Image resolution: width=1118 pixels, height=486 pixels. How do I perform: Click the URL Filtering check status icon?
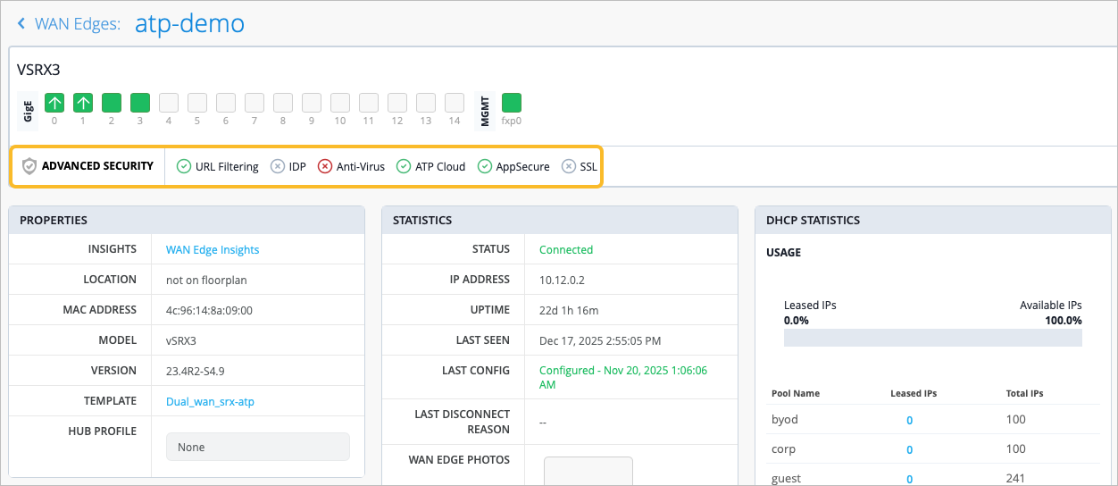click(x=184, y=166)
